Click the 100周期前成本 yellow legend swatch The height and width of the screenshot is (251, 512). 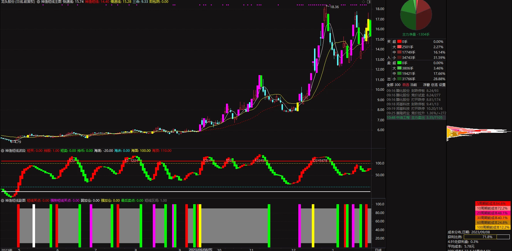[x=493, y=227]
